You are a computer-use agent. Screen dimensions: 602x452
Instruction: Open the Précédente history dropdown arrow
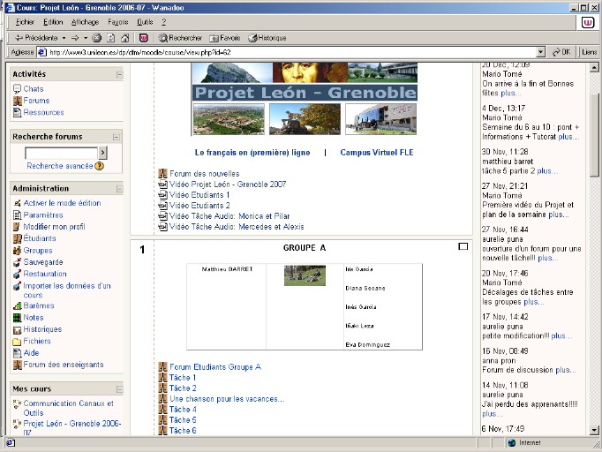(x=64, y=38)
